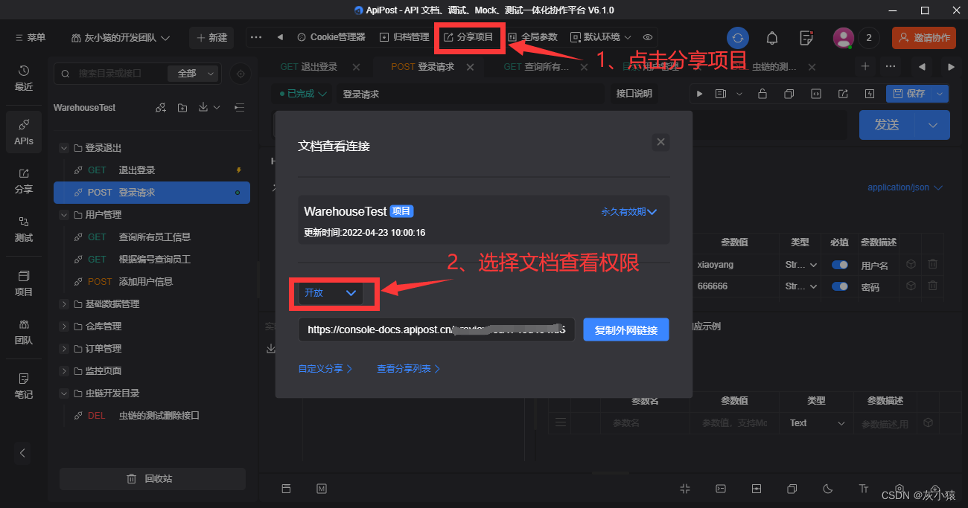The height and width of the screenshot is (508, 968).
Task: Click the duplicate copy icon in request toolbar
Action: click(789, 94)
